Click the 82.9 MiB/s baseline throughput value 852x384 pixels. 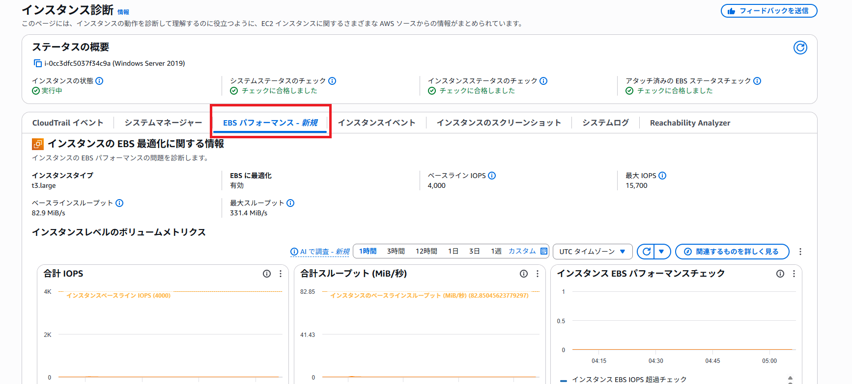[x=49, y=213]
